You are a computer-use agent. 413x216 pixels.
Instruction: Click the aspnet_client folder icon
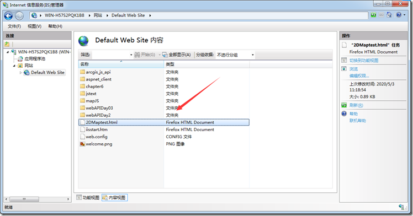point(82,79)
